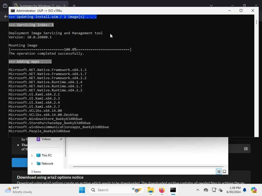Close the UUP -> ISO console window
Viewport: 262px width, 196px height.
point(253,10)
